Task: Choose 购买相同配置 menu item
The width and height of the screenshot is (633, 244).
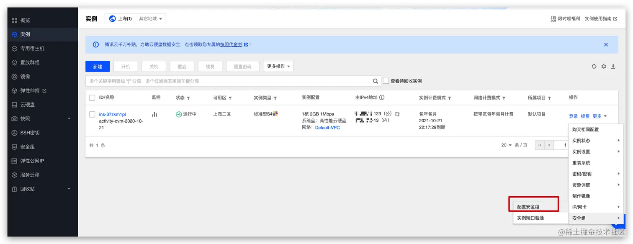Action: (x=596, y=130)
